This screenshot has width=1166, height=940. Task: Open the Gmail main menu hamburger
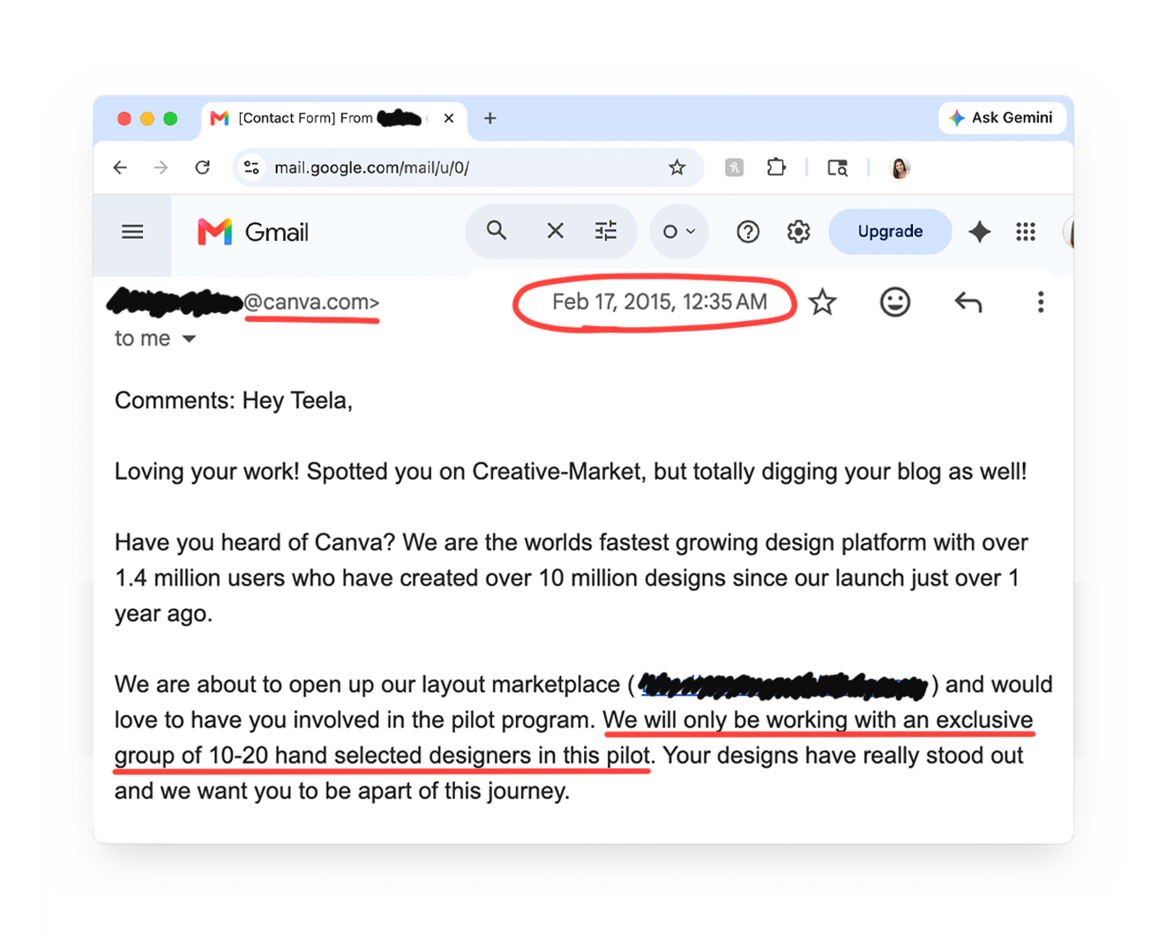132,232
